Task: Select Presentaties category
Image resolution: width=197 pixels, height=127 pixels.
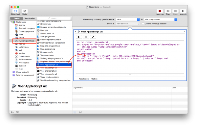Action: pos(22,63)
